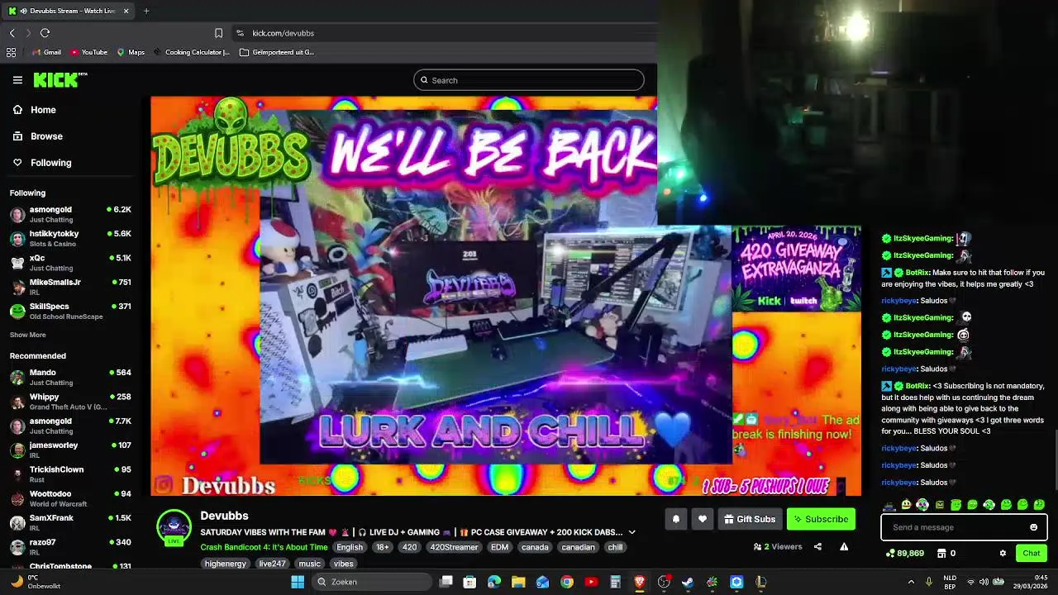Open the hamburger sidebar menu
This screenshot has height=595, width=1058.
tap(17, 80)
